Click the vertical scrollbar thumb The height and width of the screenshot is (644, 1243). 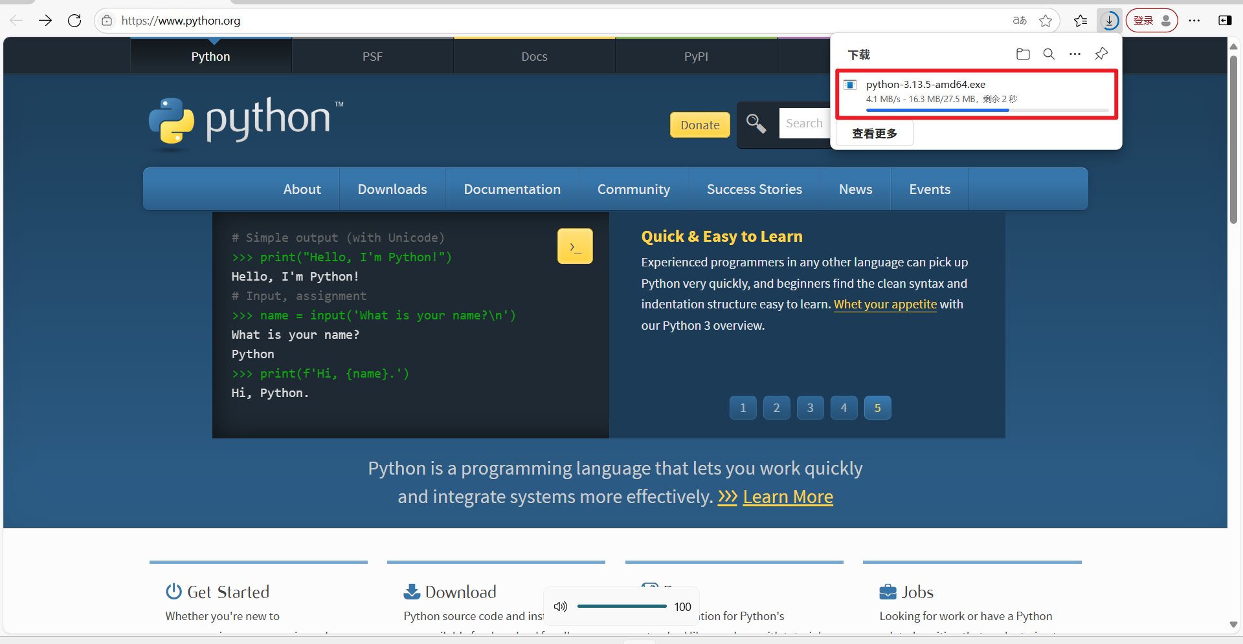(1233, 139)
